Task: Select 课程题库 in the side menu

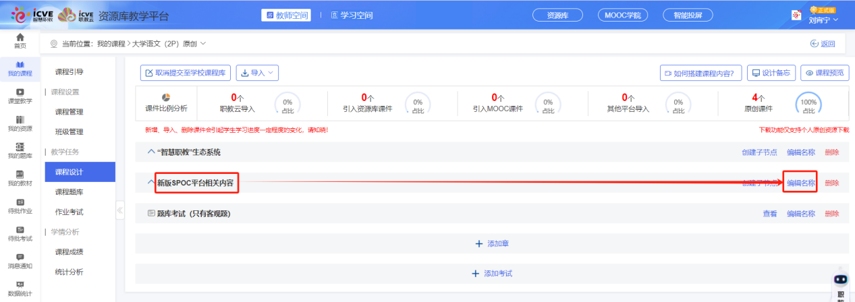Action: pos(69,192)
